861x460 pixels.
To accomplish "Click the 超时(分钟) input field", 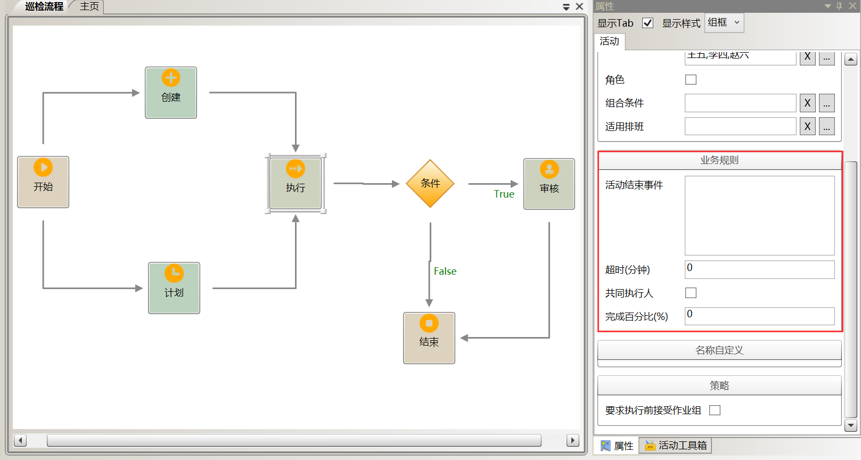I will (759, 269).
